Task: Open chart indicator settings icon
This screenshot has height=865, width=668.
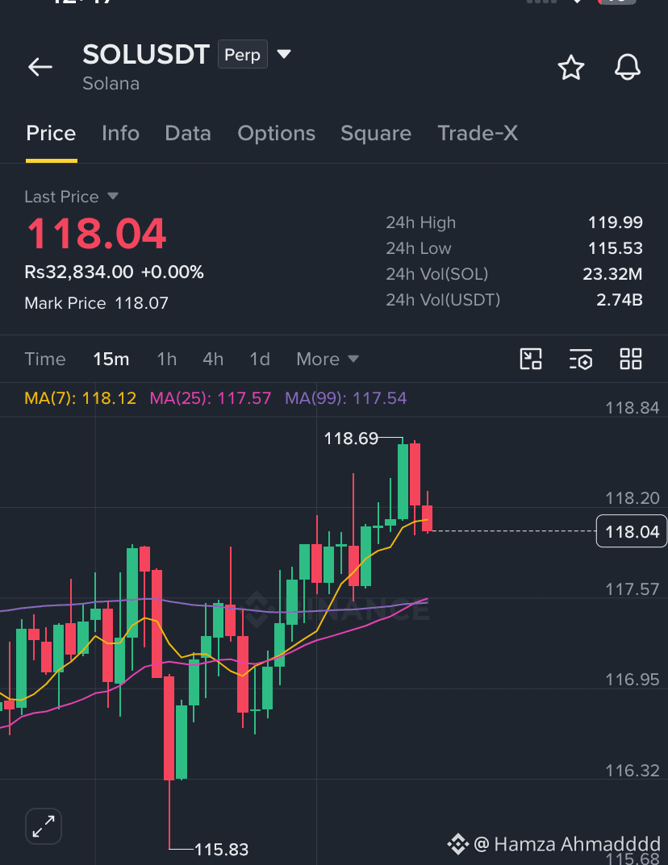Action: (x=581, y=359)
